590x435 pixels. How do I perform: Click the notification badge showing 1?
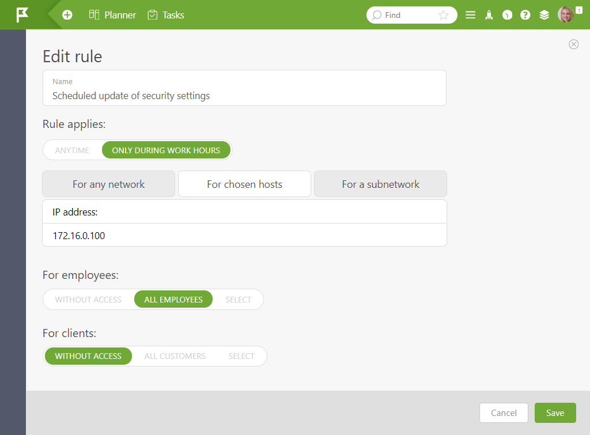579,10
